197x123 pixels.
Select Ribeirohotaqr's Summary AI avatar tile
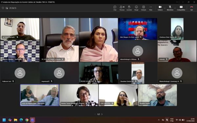click(177, 73)
